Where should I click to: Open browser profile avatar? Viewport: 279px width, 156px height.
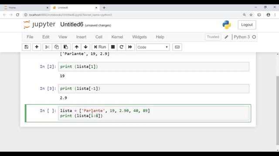(x=269, y=15)
